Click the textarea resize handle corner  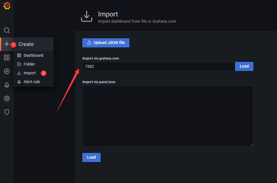pos(252,145)
